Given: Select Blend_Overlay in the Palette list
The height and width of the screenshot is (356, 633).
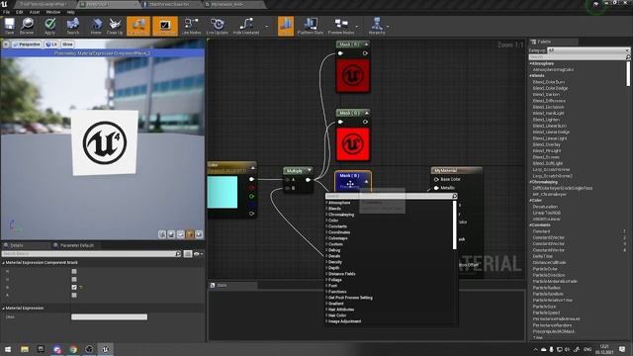Looking at the screenshot, I should 546,144.
